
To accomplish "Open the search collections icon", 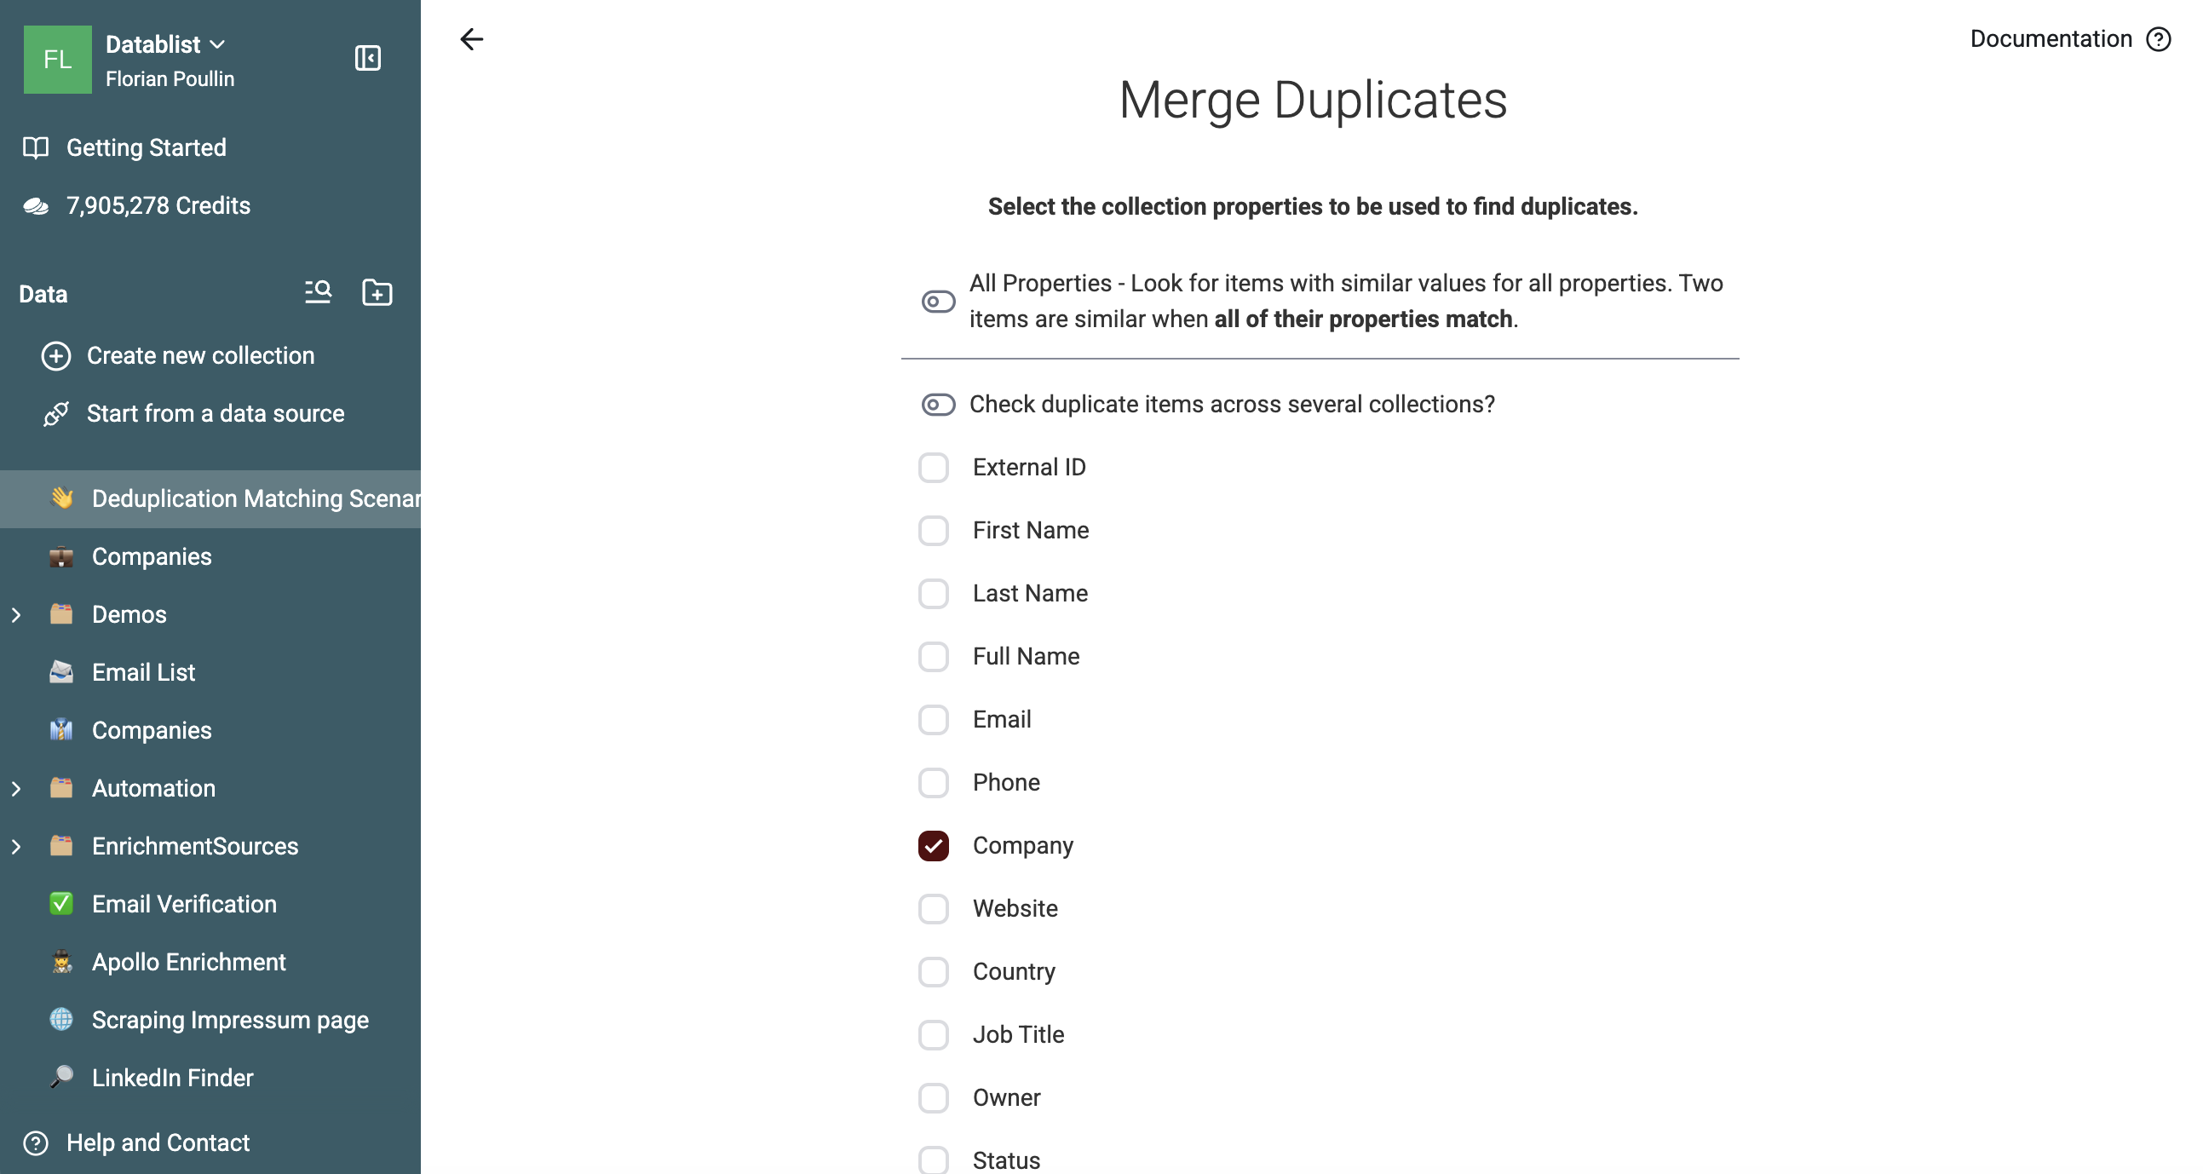I will pos(318,292).
